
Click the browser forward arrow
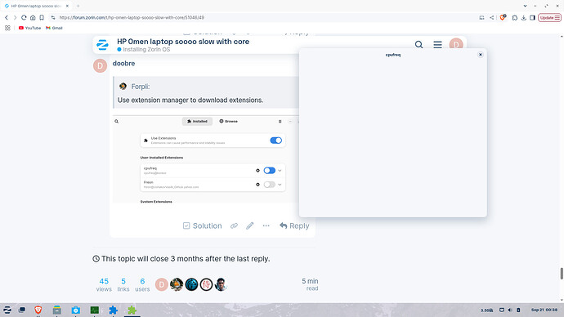click(15, 17)
